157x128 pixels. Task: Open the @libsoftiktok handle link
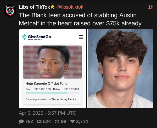click(70, 7)
